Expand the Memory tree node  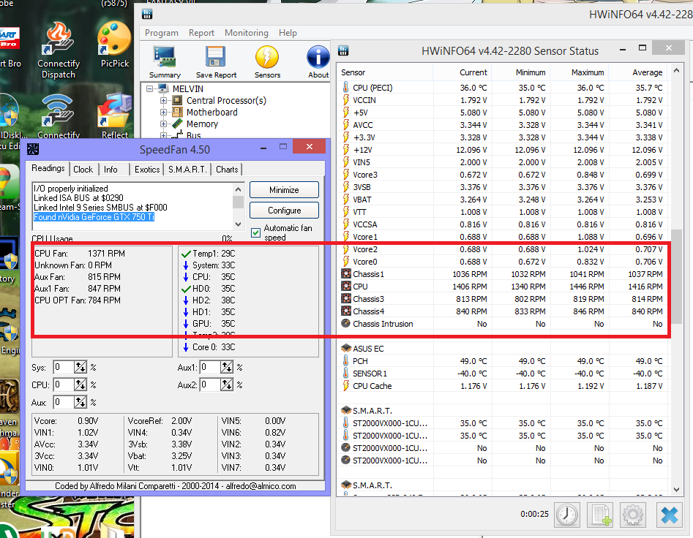163,124
